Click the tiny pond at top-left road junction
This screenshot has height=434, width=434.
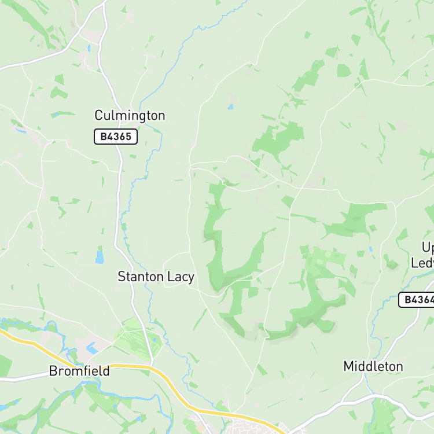(89, 49)
